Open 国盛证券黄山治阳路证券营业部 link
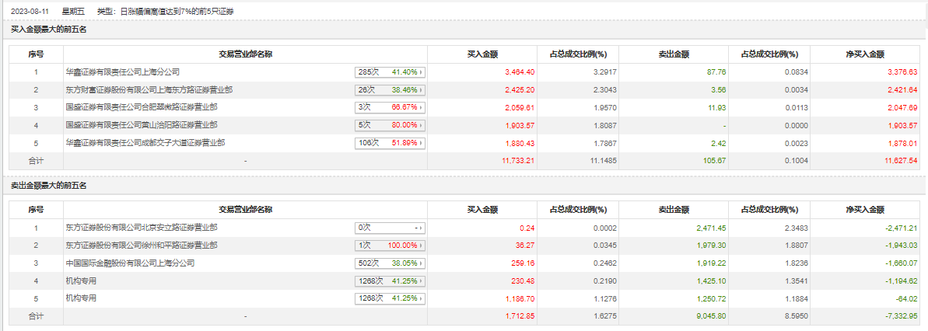The image size is (928, 331). coord(142,125)
